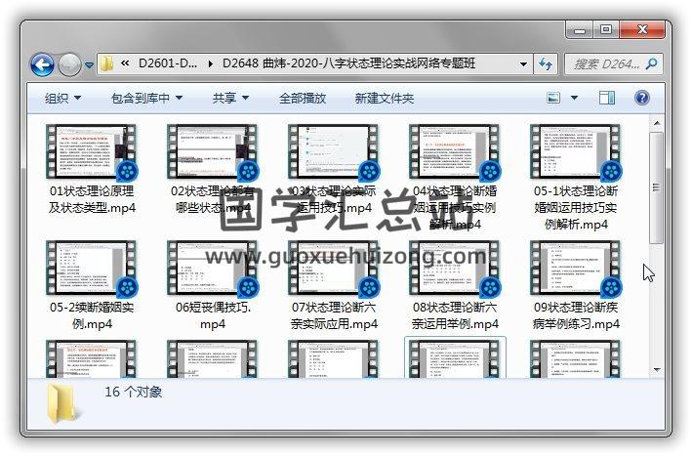Click file name text 08状态理论断六亲运用举例.mp4
This screenshot has height=457, width=692.
pos(455,315)
